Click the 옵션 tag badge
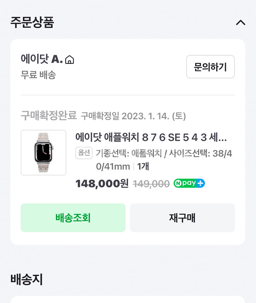This screenshot has height=303, width=256. click(x=84, y=153)
